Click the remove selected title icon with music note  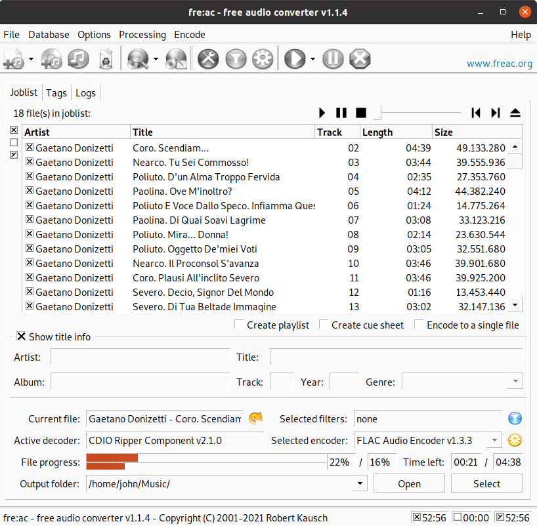coord(78,59)
